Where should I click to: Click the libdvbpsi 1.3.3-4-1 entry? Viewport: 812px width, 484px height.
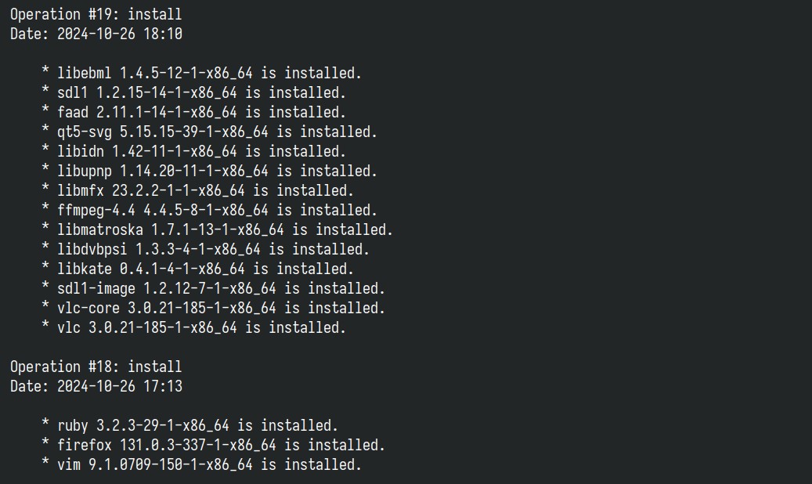(206, 250)
